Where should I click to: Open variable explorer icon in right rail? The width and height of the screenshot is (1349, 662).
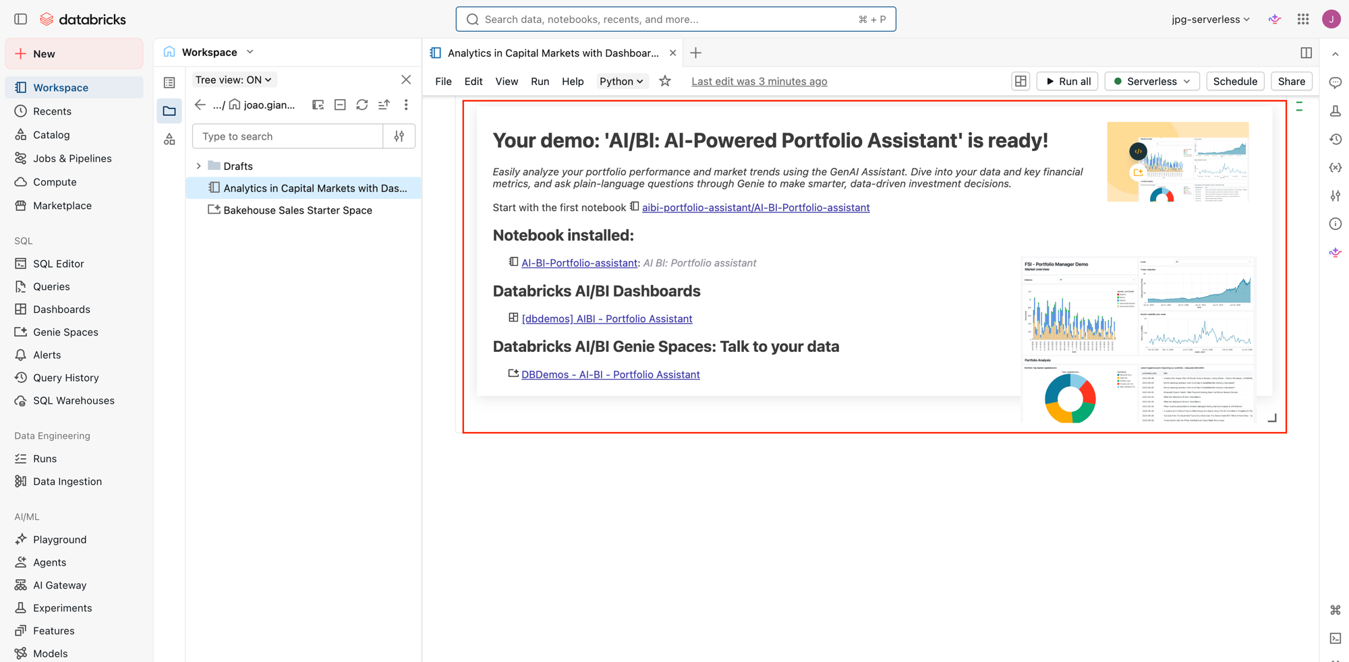1336,167
